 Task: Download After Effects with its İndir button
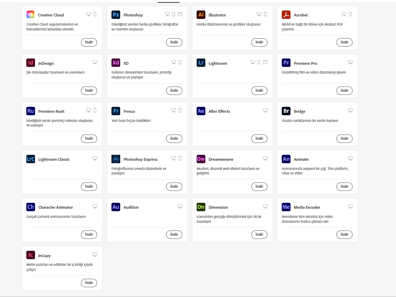[259, 138]
